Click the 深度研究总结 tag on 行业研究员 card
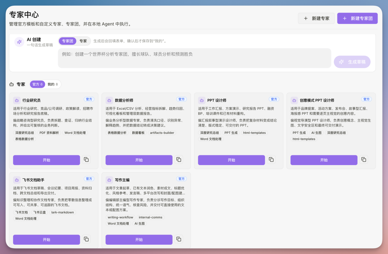388x254 pixels. pos(24,133)
